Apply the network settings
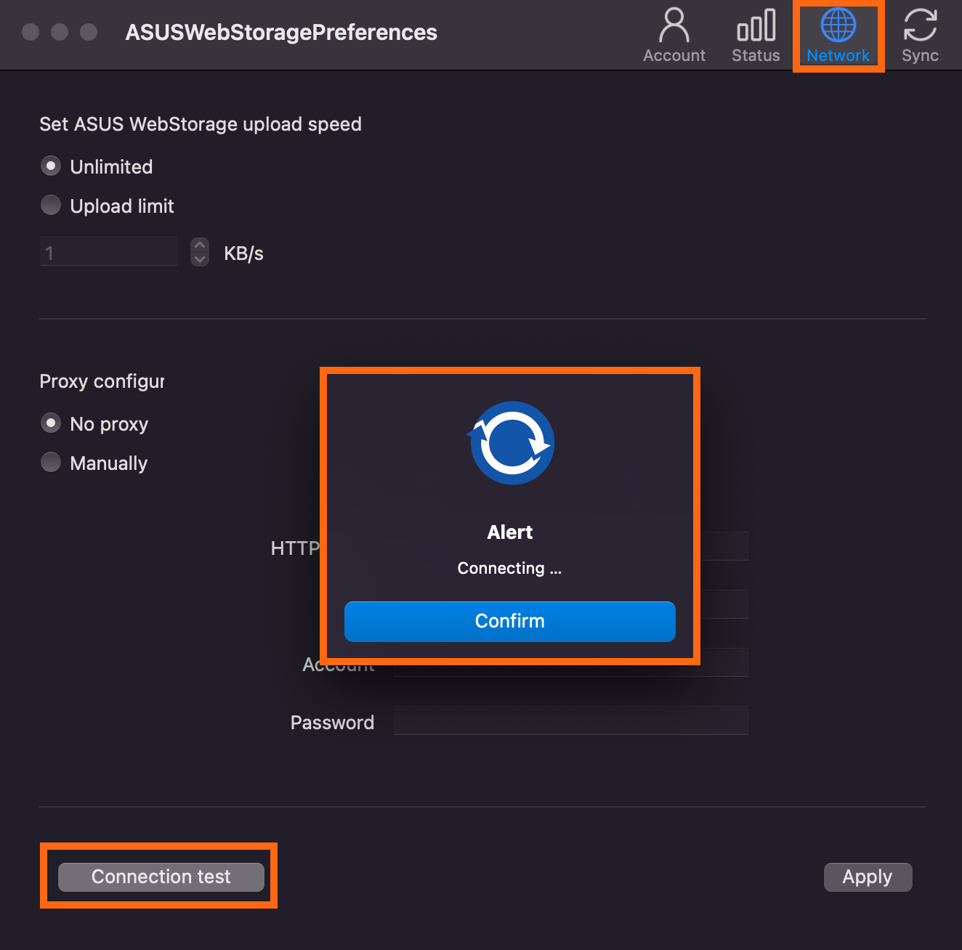 pos(868,877)
